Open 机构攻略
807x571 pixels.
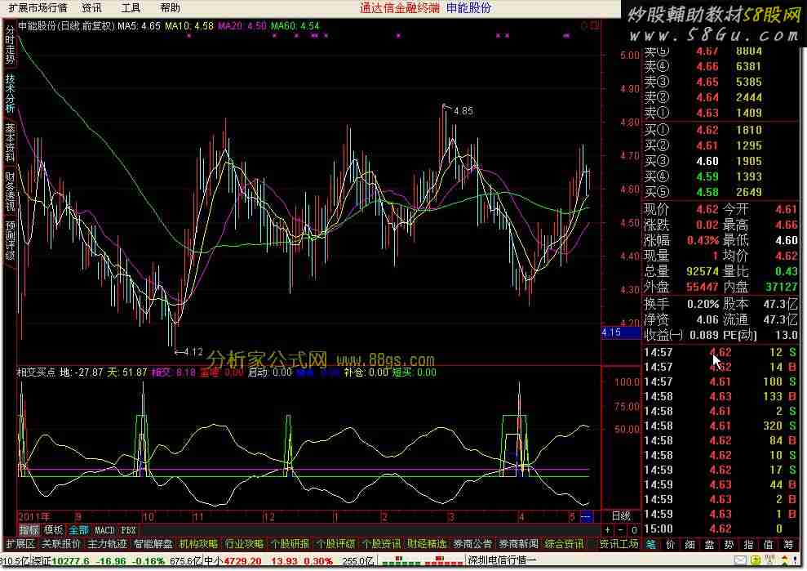click(198, 544)
